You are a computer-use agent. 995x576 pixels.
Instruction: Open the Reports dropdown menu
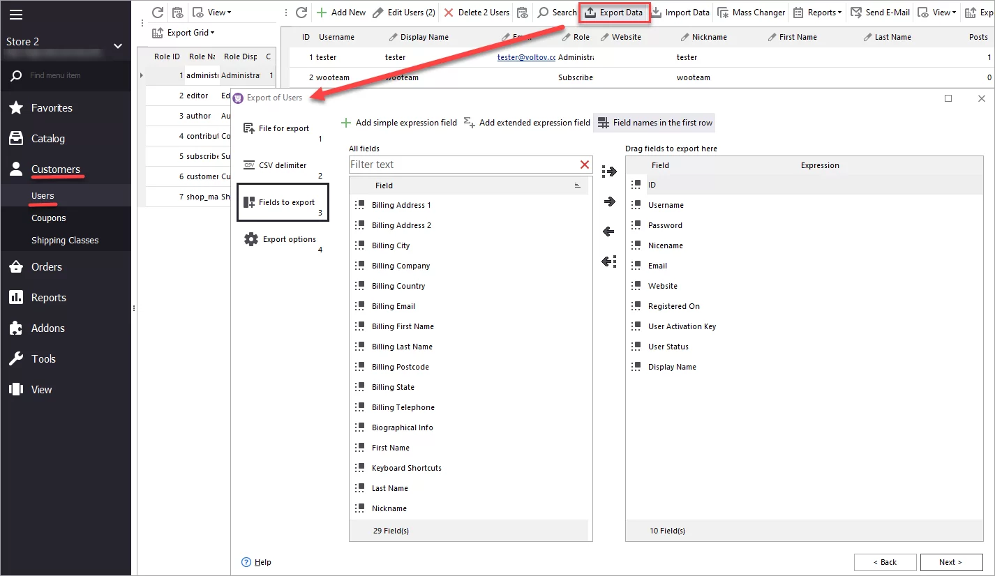coord(816,12)
